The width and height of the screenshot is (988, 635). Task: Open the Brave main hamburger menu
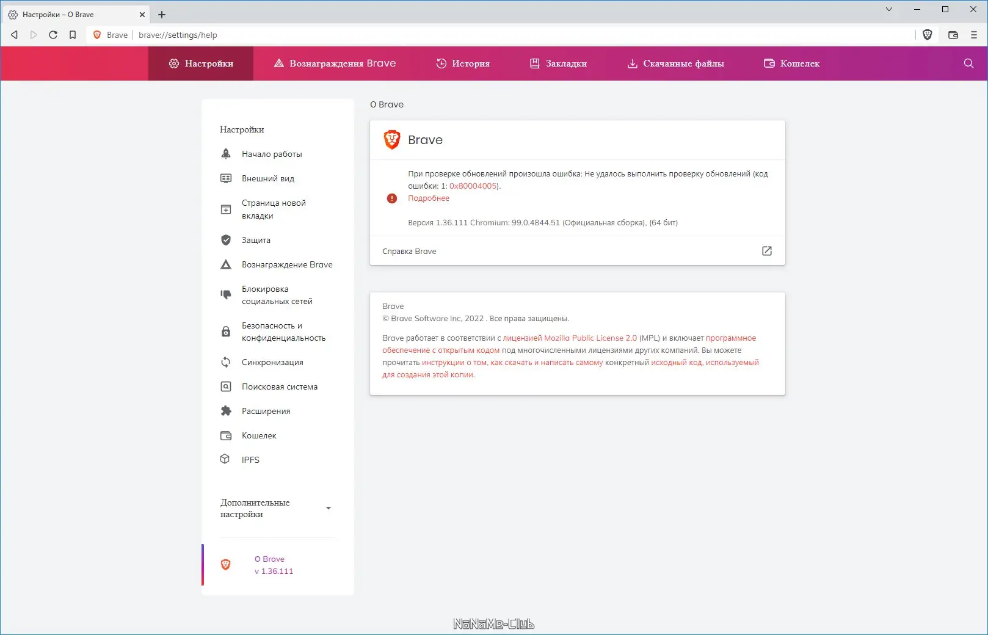pos(974,35)
